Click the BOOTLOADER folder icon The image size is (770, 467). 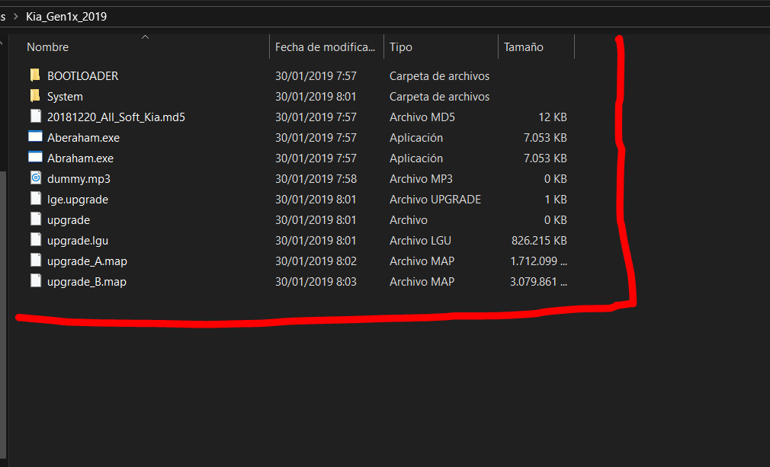(x=35, y=75)
